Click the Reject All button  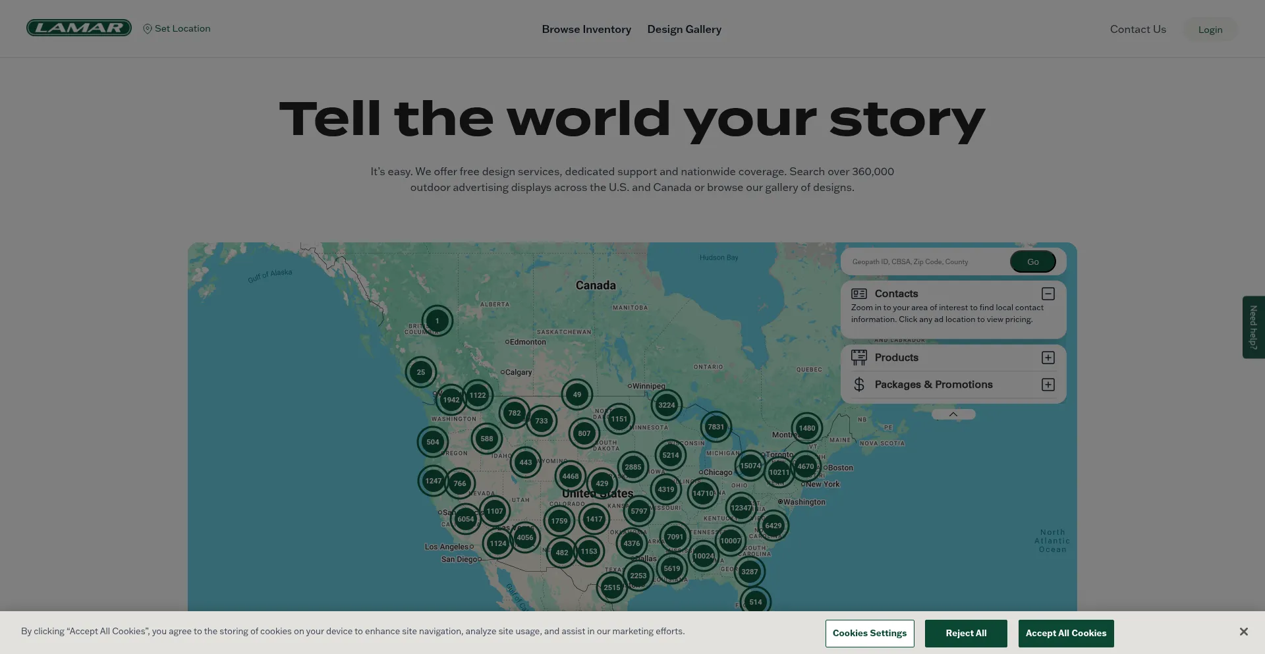tap(965, 633)
